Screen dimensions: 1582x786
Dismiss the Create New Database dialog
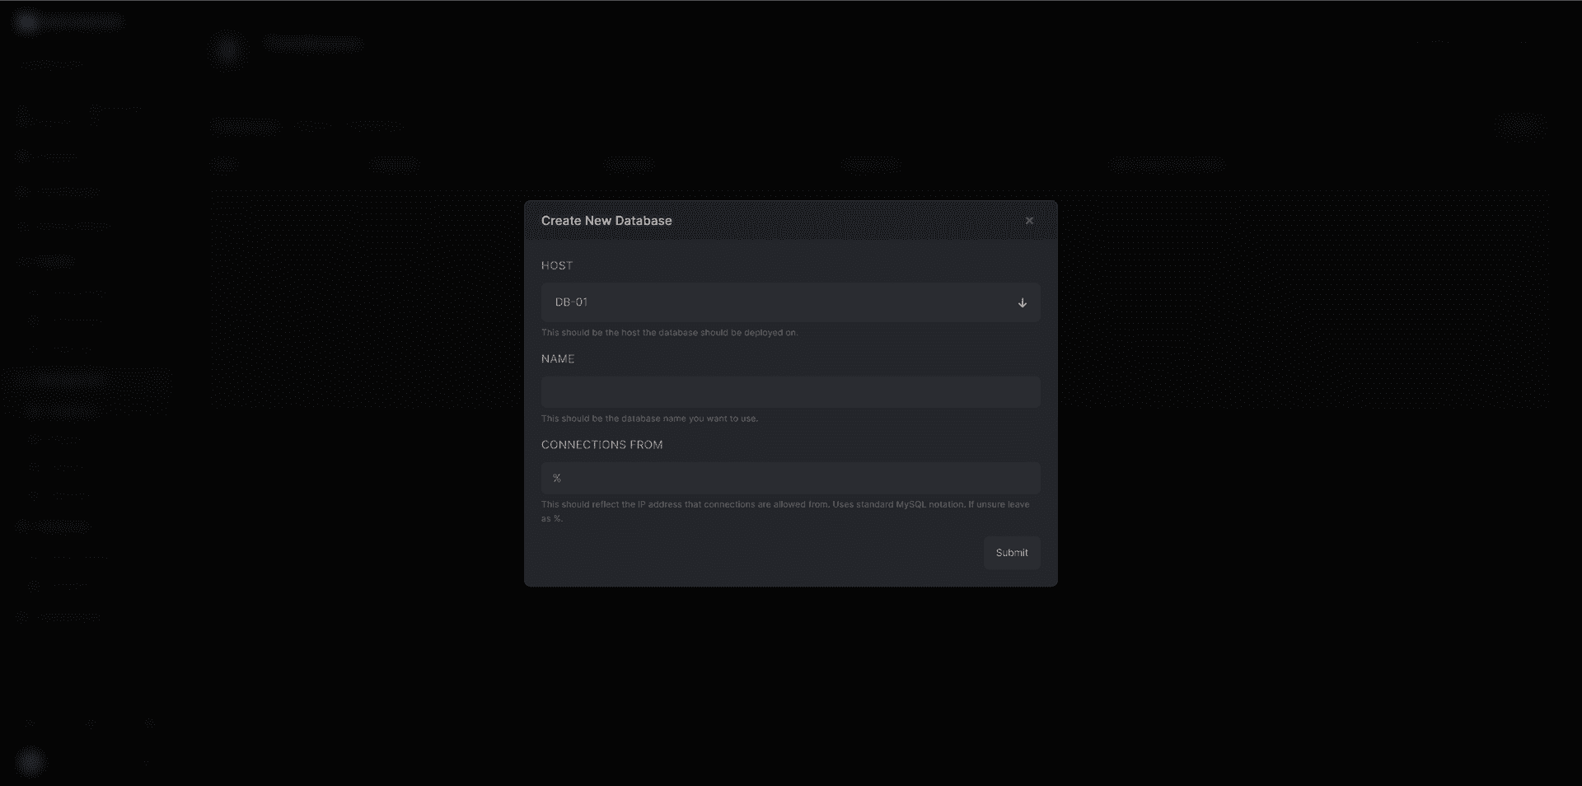[x=1029, y=220]
